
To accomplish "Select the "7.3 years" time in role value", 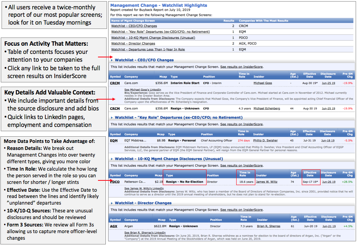I will pos(246,226).
